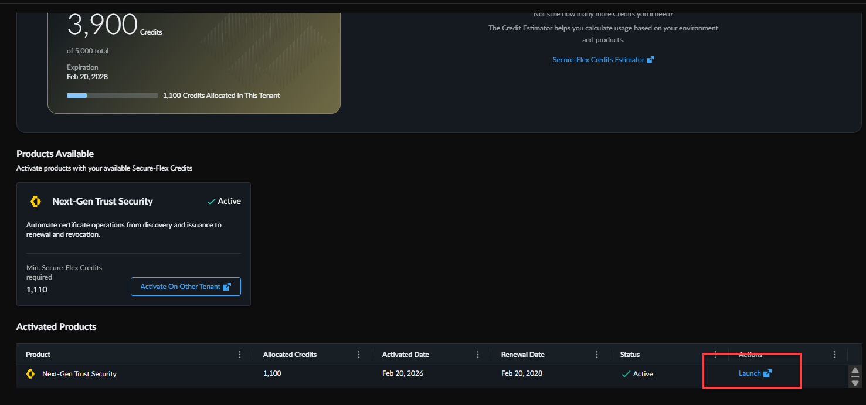Open Allocated Credits column options menu
This screenshot has width=866, height=405.
359,355
